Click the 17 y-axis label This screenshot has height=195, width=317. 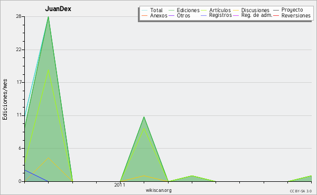(x=19, y=82)
